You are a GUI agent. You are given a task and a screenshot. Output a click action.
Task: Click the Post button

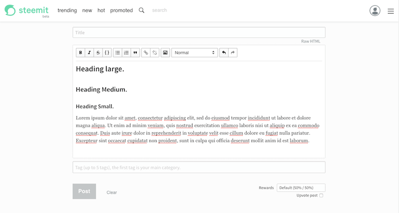pyautogui.click(x=84, y=191)
